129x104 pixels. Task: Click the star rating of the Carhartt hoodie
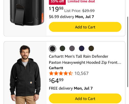(61, 73)
